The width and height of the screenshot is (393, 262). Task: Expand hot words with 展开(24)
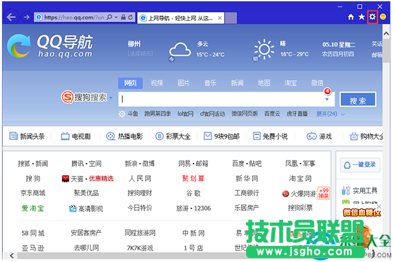[x=330, y=114]
